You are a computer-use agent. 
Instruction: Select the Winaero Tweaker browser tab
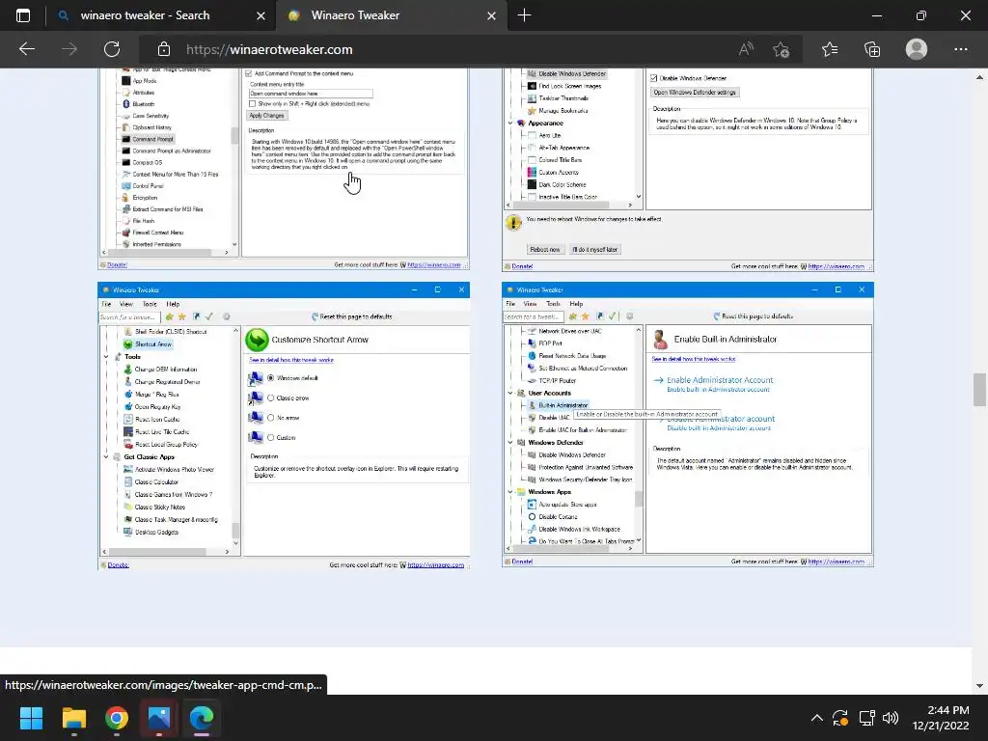click(x=391, y=15)
